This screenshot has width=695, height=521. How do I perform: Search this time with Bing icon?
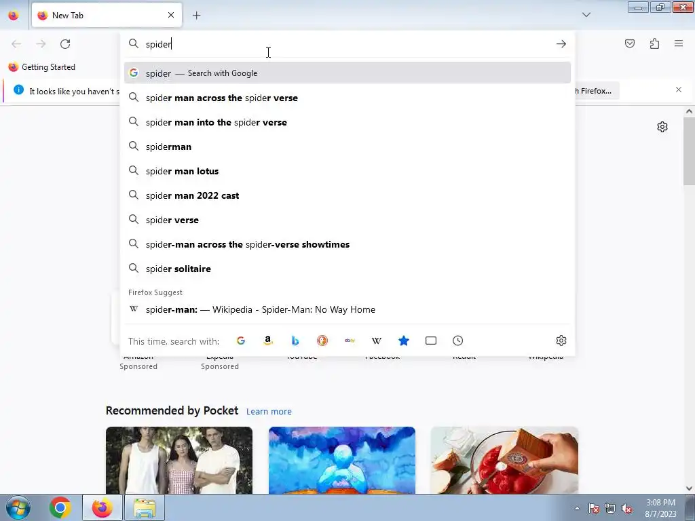pos(295,341)
